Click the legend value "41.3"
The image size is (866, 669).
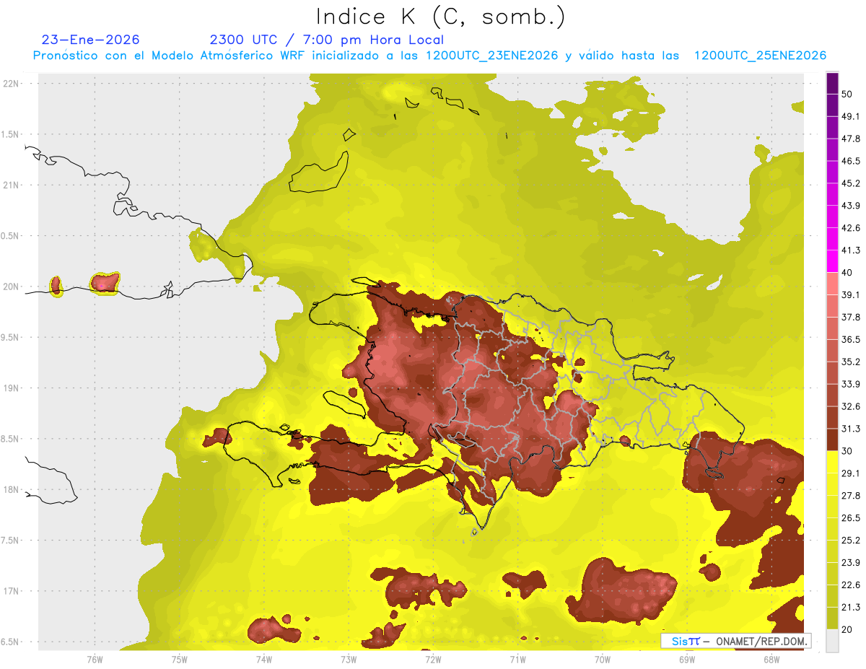(x=851, y=250)
